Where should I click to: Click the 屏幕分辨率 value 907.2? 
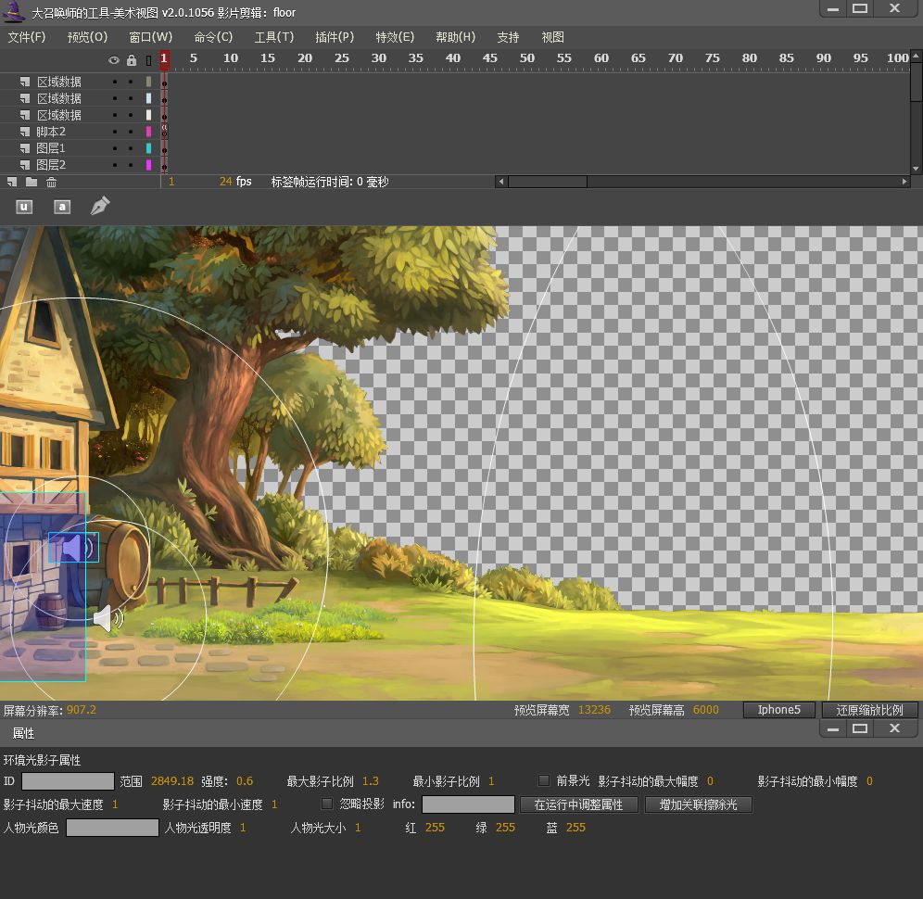point(82,709)
